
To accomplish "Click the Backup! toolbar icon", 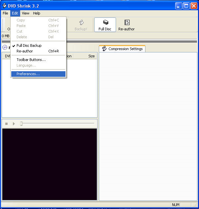I will [x=81, y=25].
